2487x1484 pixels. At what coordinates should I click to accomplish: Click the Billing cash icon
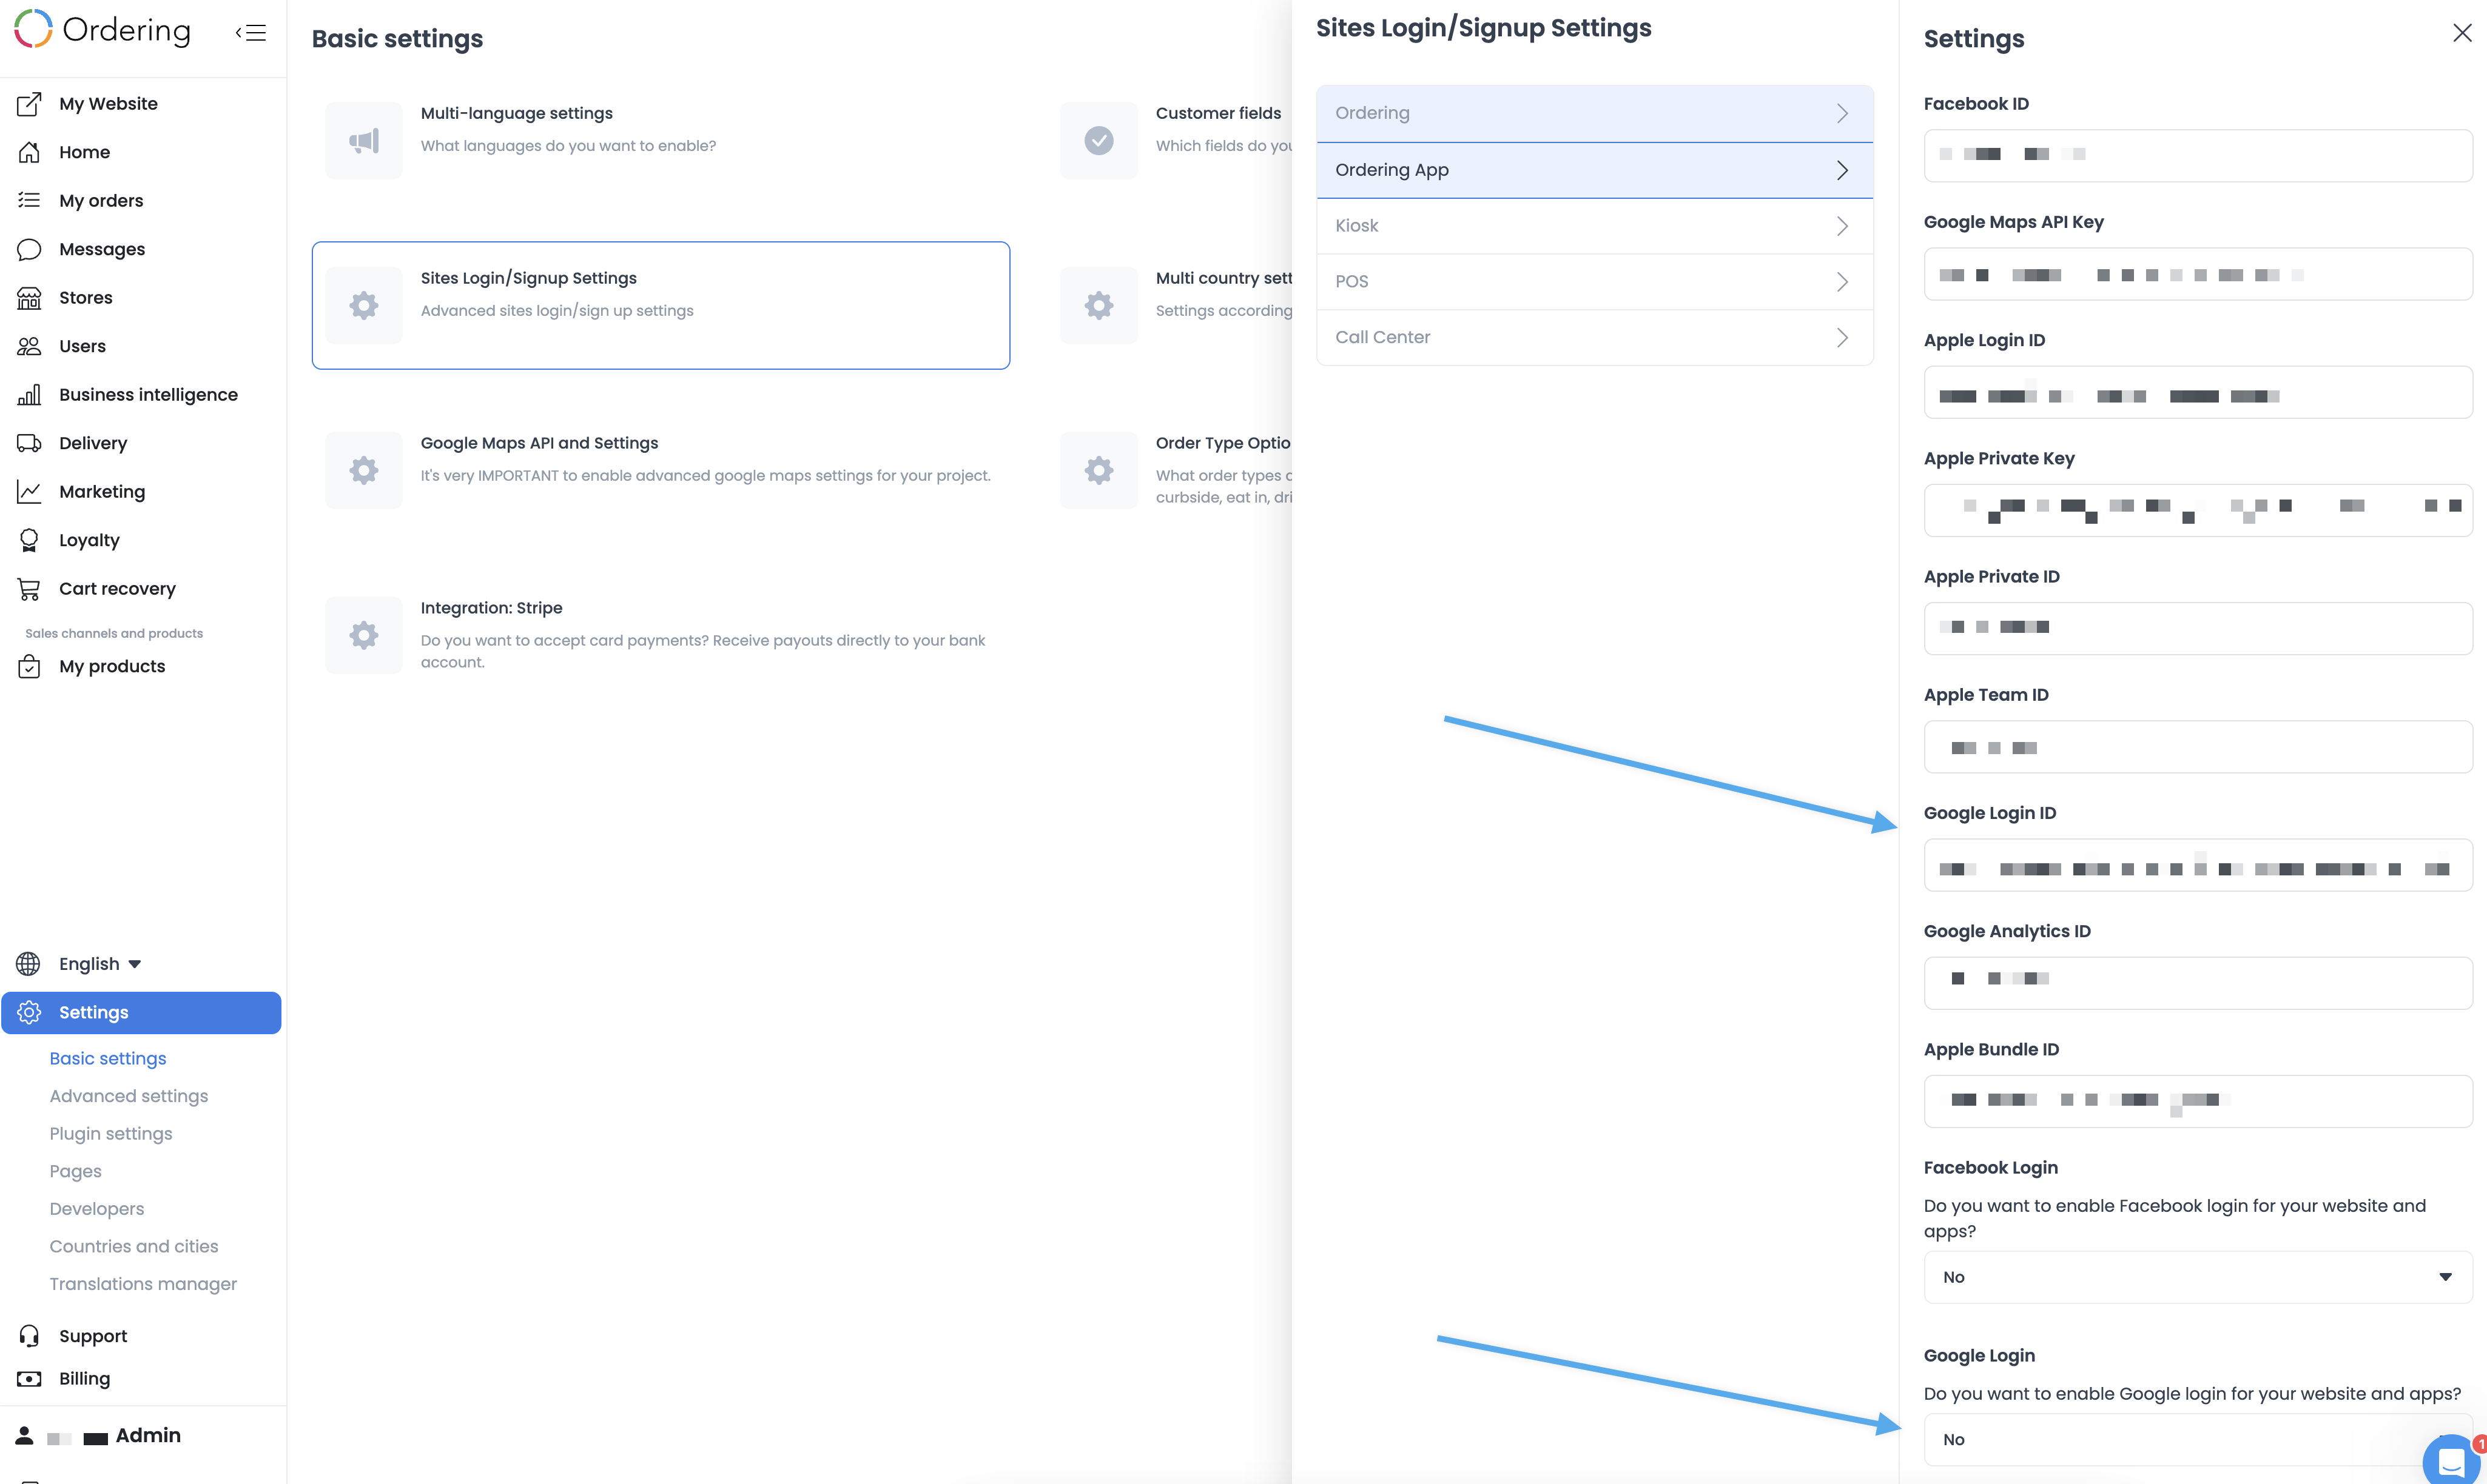click(x=29, y=1379)
